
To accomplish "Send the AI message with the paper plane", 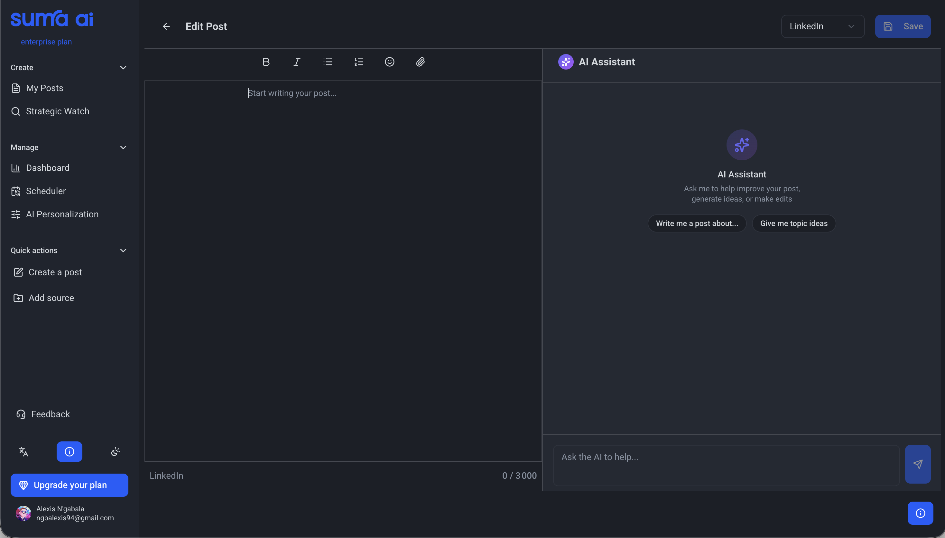I will click(x=917, y=464).
